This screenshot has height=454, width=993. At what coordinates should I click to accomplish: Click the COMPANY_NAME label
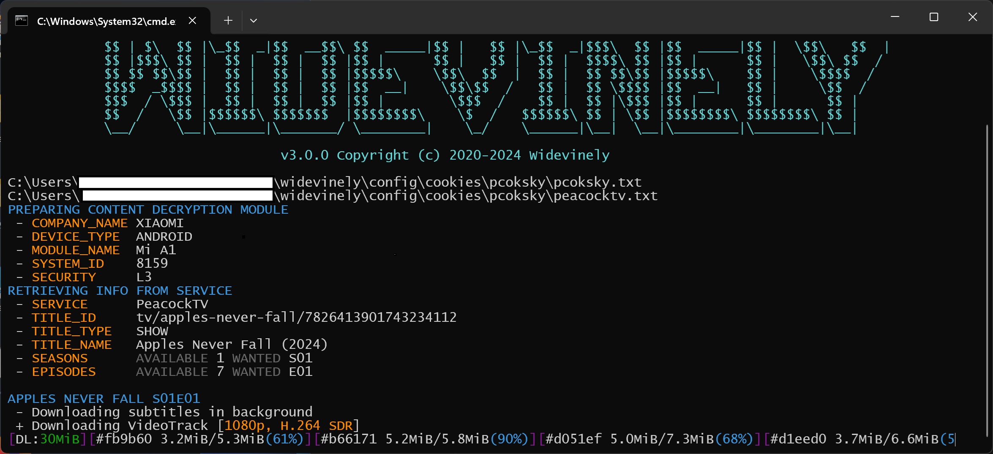[x=79, y=223]
